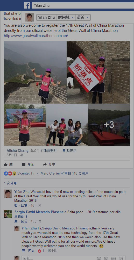The height and width of the screenshot is (260, 134).
Task: Click 查看翻译 under Sergio's comment
Action: click(x=21, y=216)
